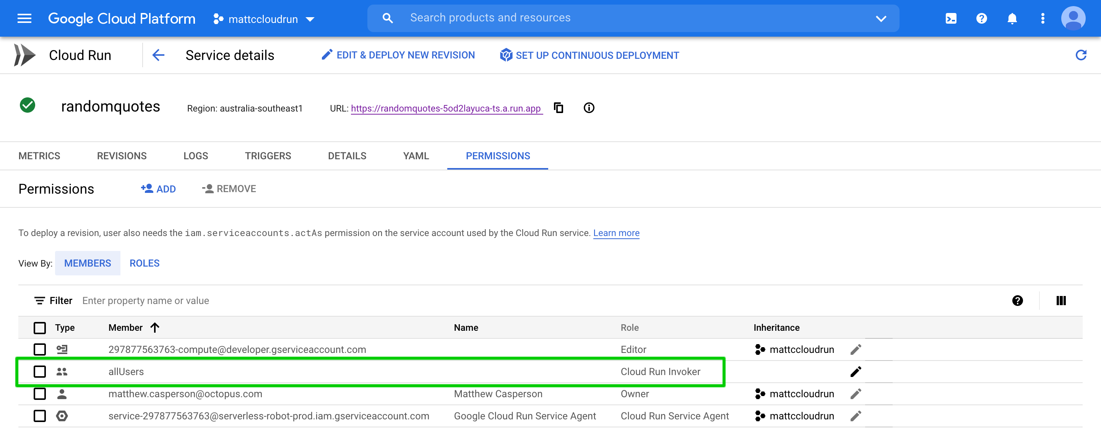Sort by Member column arrow
The width and height of the screenshot is (1101, 448).
[x=155, y=328]
